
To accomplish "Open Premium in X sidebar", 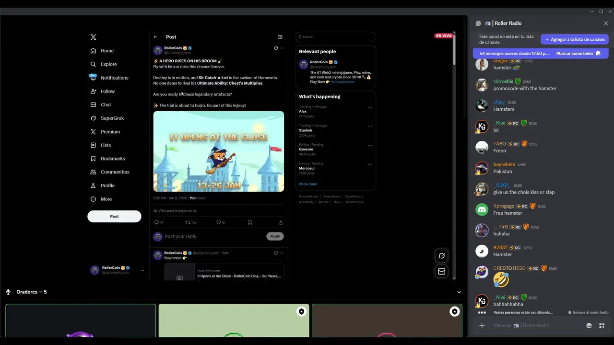I will (105, 132).
